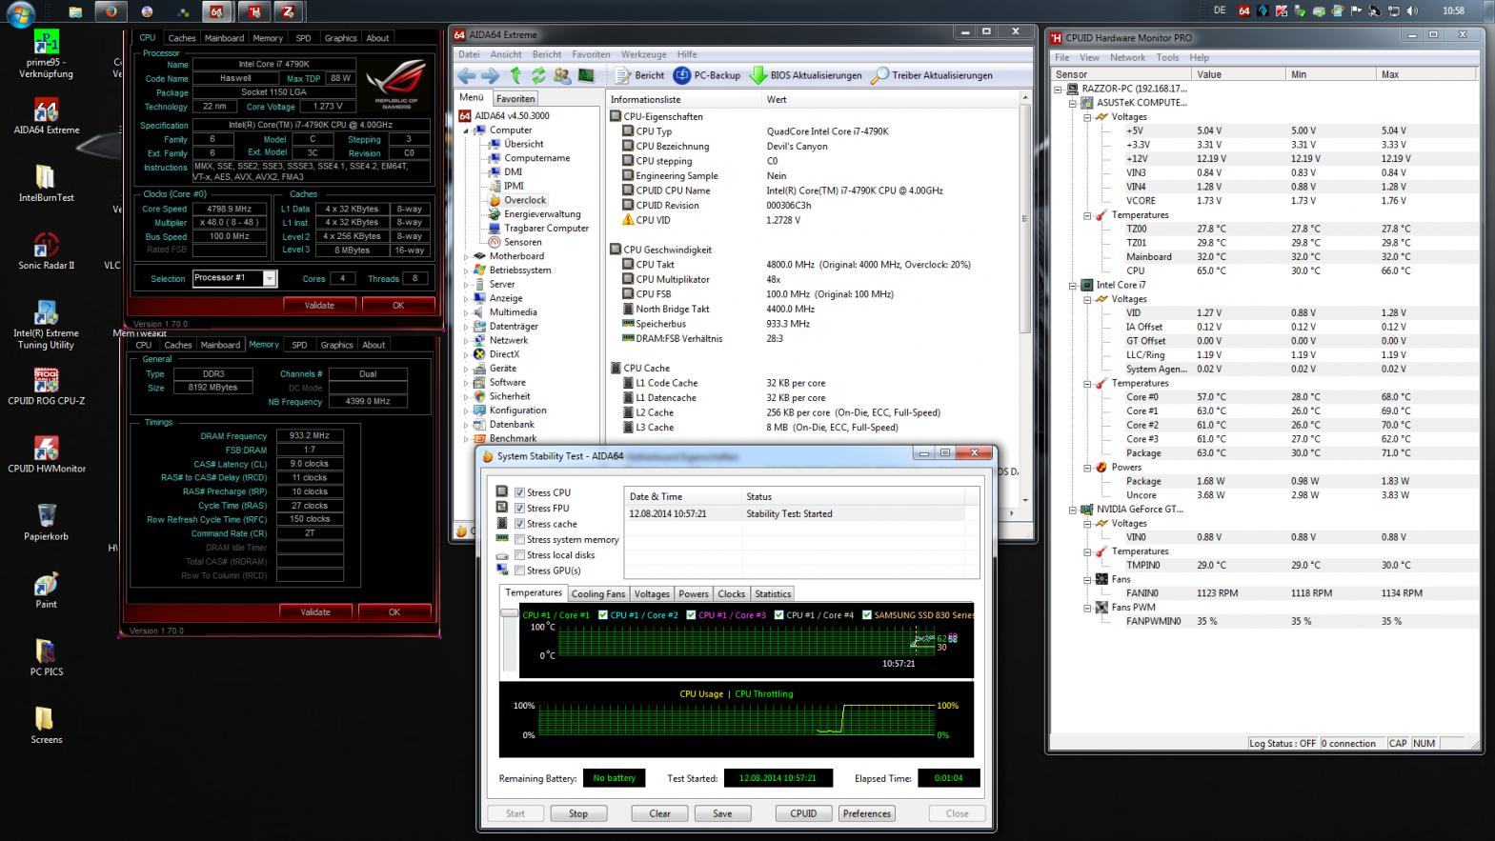Open the SPD tab in upper CPU-Z window
Image resolution: width=1495 pixels, height=841 pixels.
pos(303,38)
